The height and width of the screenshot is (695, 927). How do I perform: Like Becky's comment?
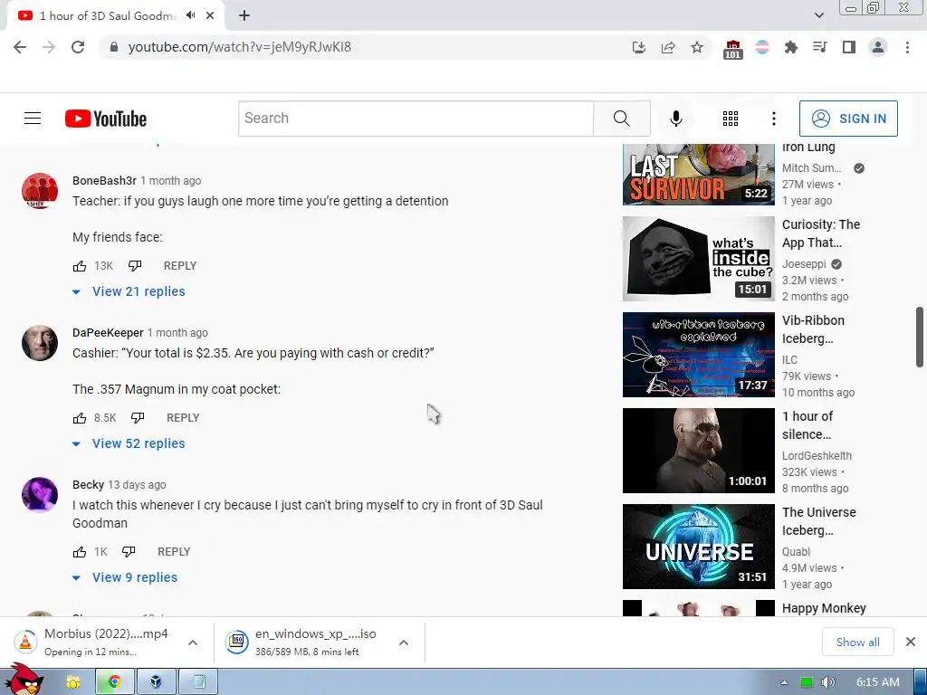pos(80,552)
